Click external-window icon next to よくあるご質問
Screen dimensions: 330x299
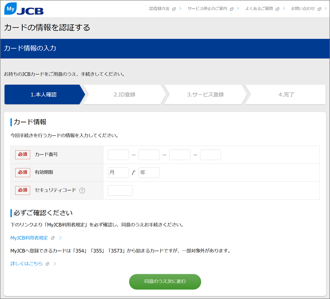click(x=277, y=9)
